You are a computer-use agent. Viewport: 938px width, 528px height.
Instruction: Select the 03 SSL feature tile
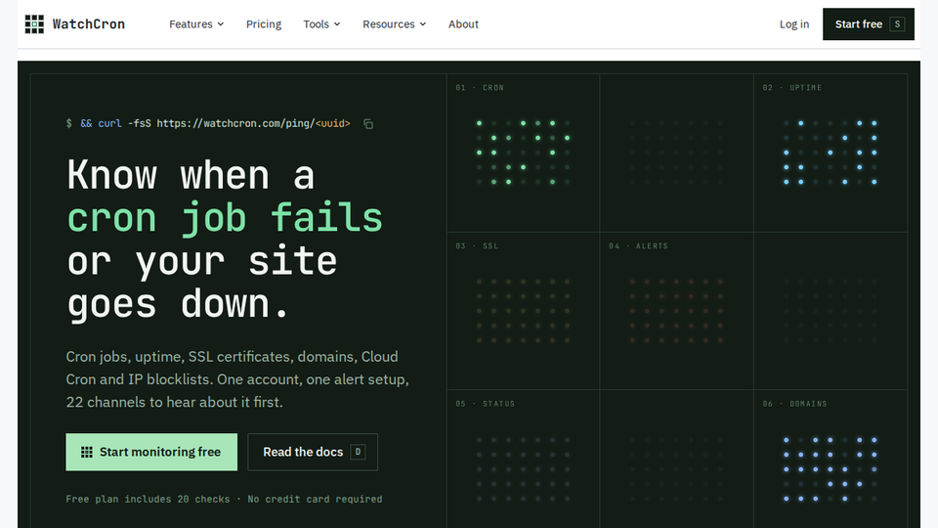[x=523, y=311]
